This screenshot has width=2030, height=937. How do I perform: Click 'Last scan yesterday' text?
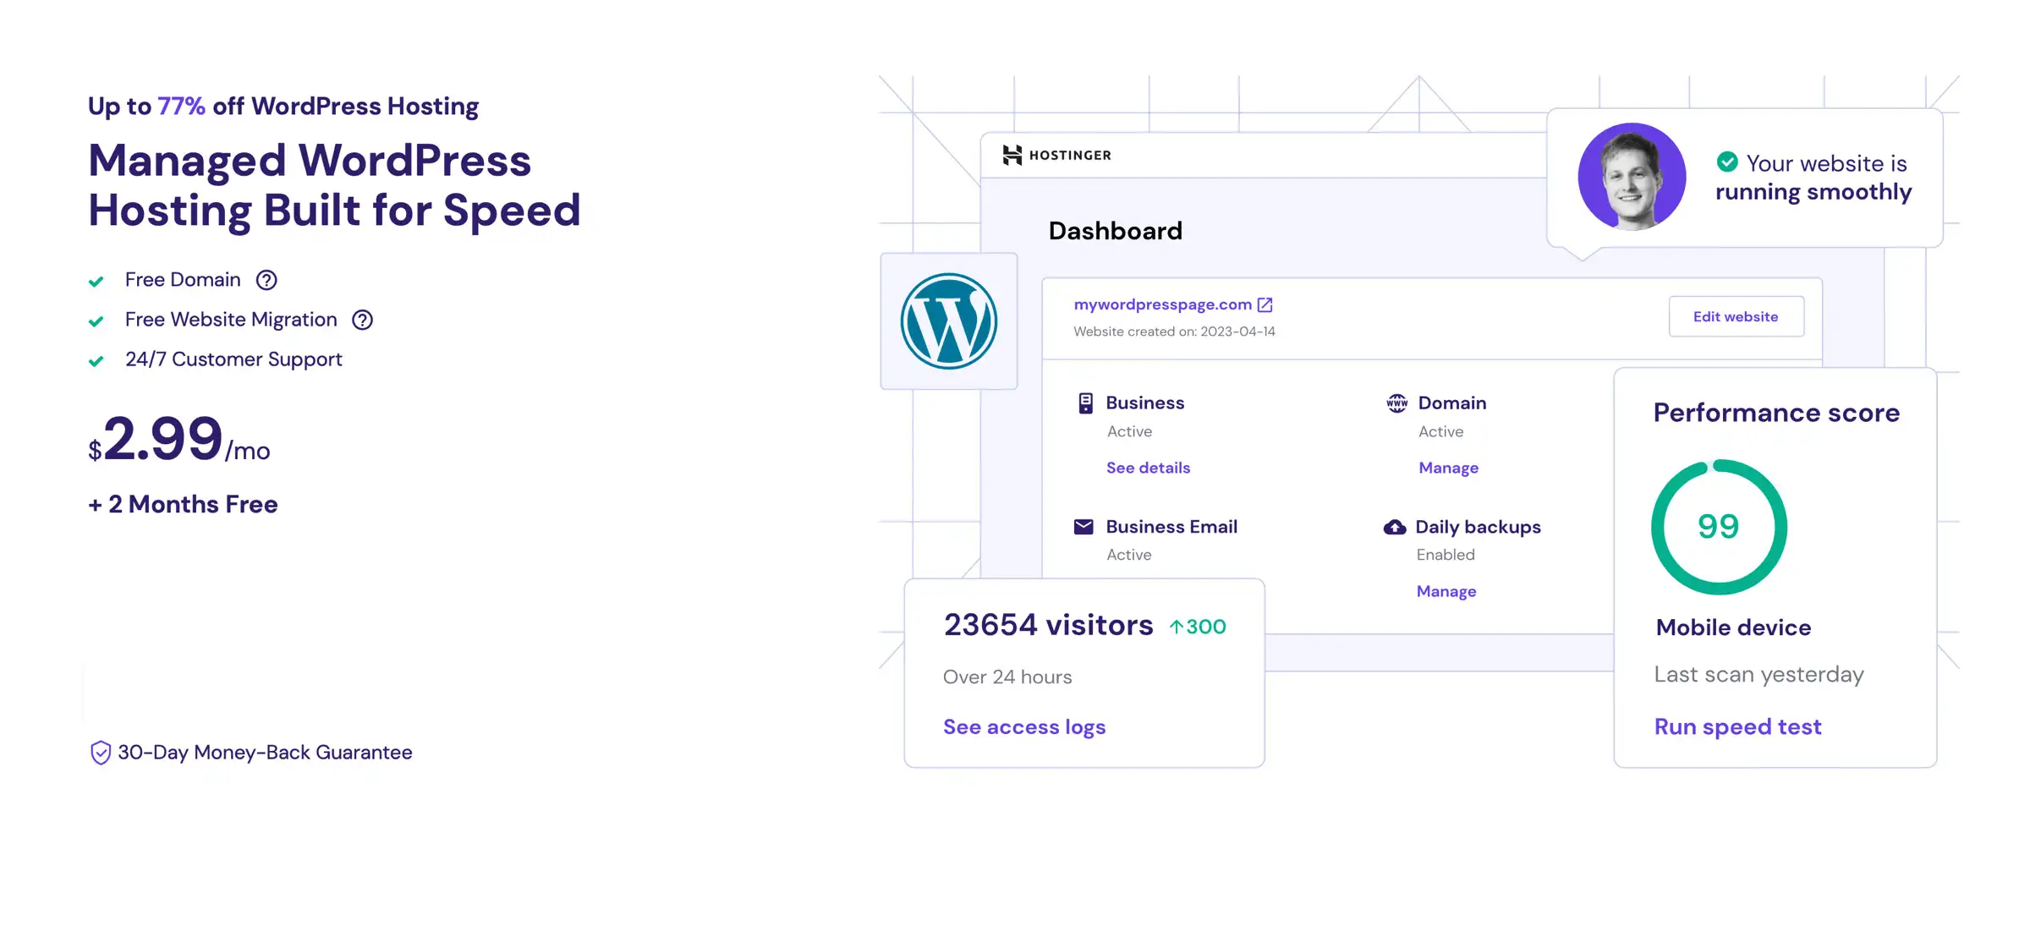[x=1759, y=675]
